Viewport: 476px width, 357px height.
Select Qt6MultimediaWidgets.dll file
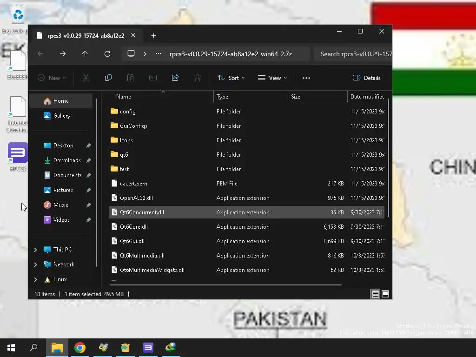click(246, 270)
